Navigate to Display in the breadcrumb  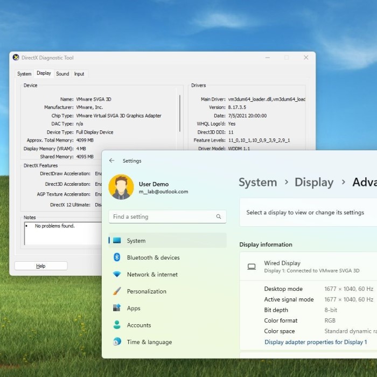click(314, 182)
